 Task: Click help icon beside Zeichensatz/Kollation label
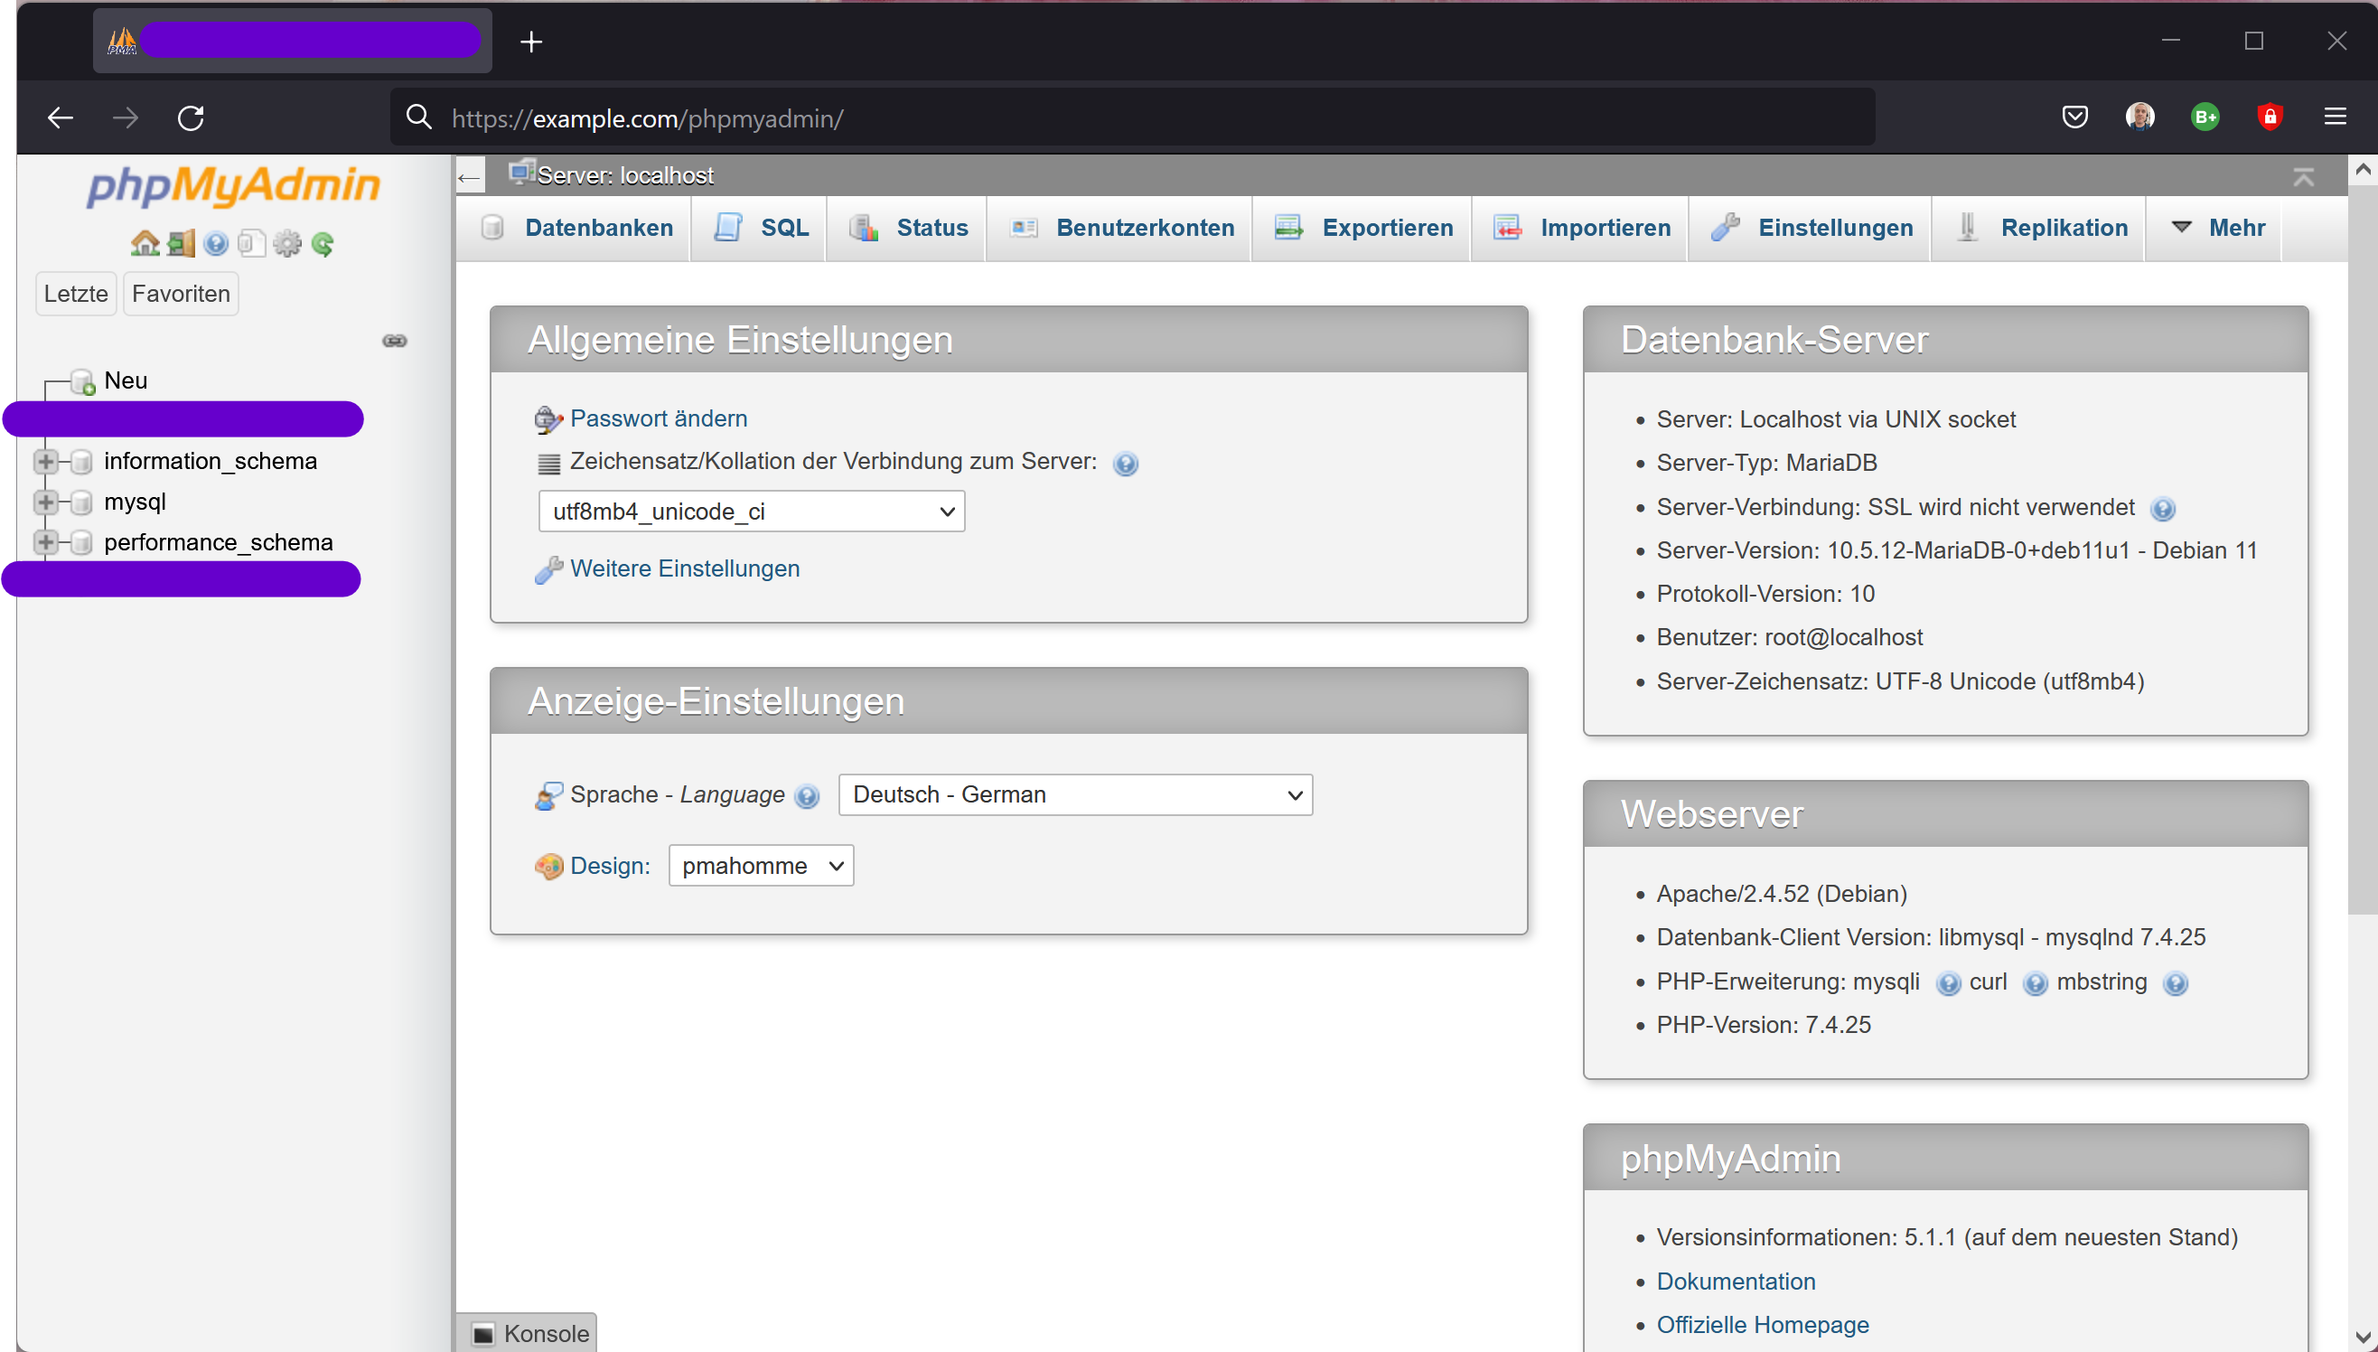point(1125,464)
